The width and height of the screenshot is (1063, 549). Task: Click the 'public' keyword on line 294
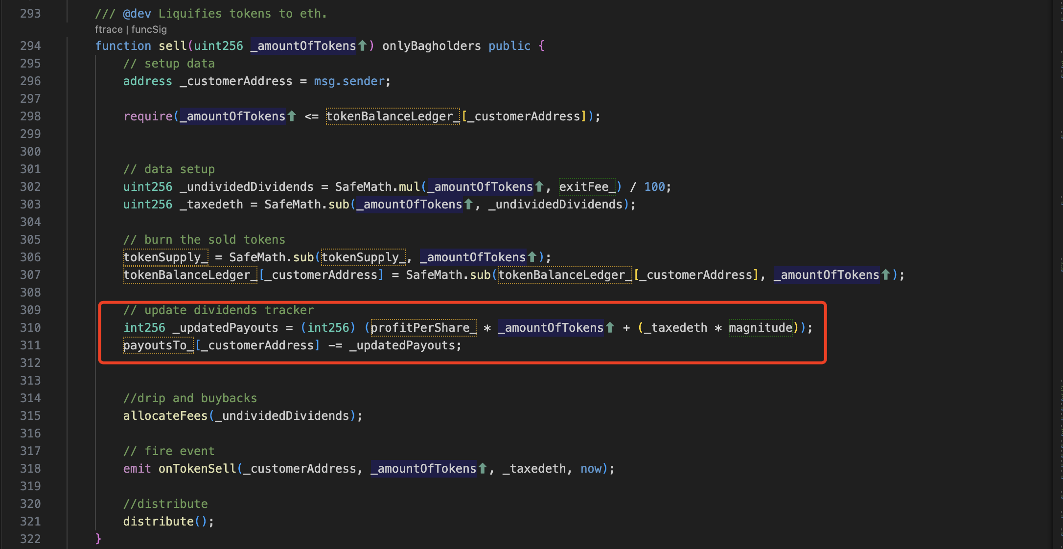(509, 46)
